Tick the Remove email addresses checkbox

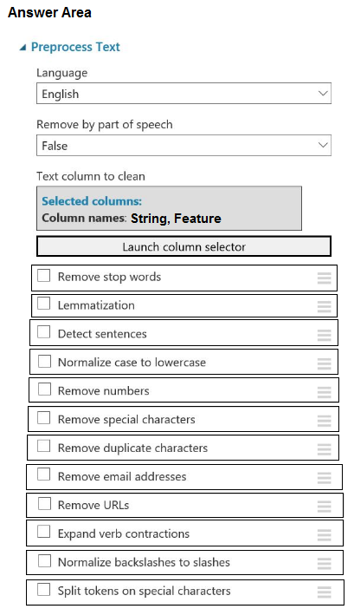[44, 474]
